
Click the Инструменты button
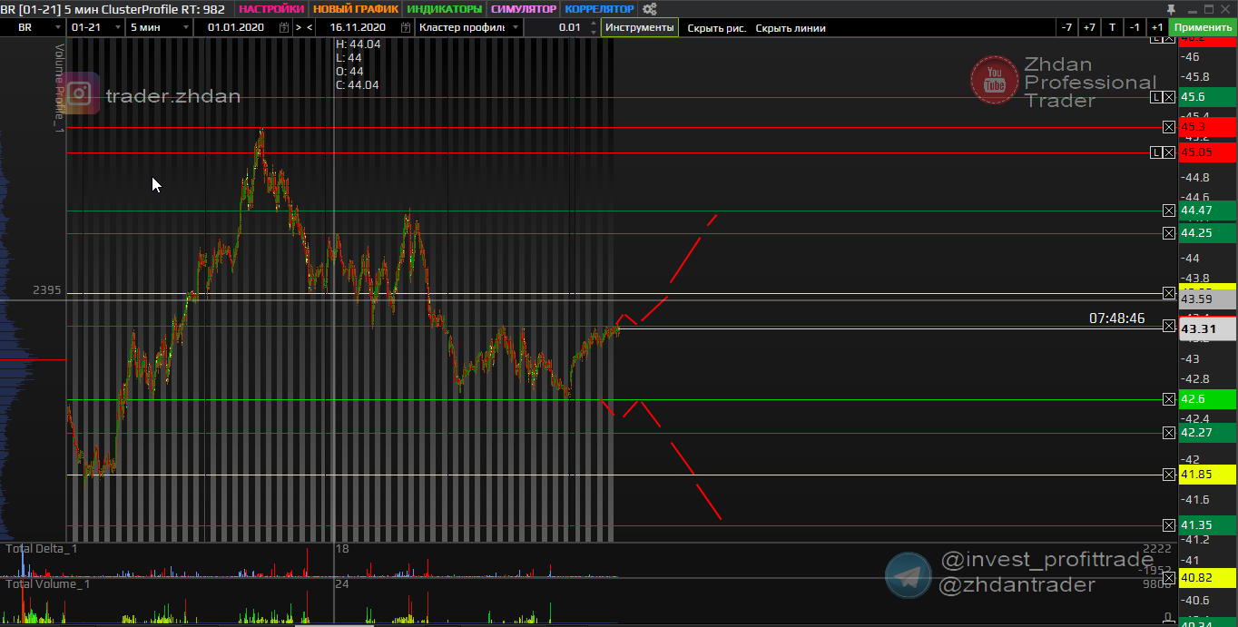click(x=640, y=27)
